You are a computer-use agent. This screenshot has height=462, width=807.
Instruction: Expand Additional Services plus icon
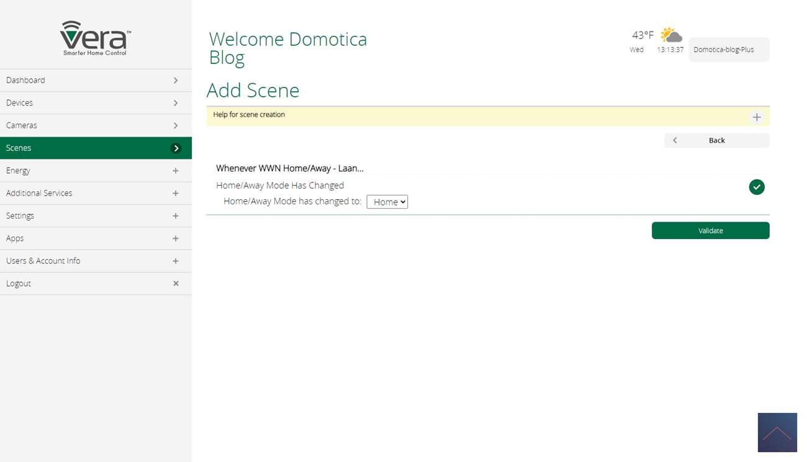tap(176, 194)
